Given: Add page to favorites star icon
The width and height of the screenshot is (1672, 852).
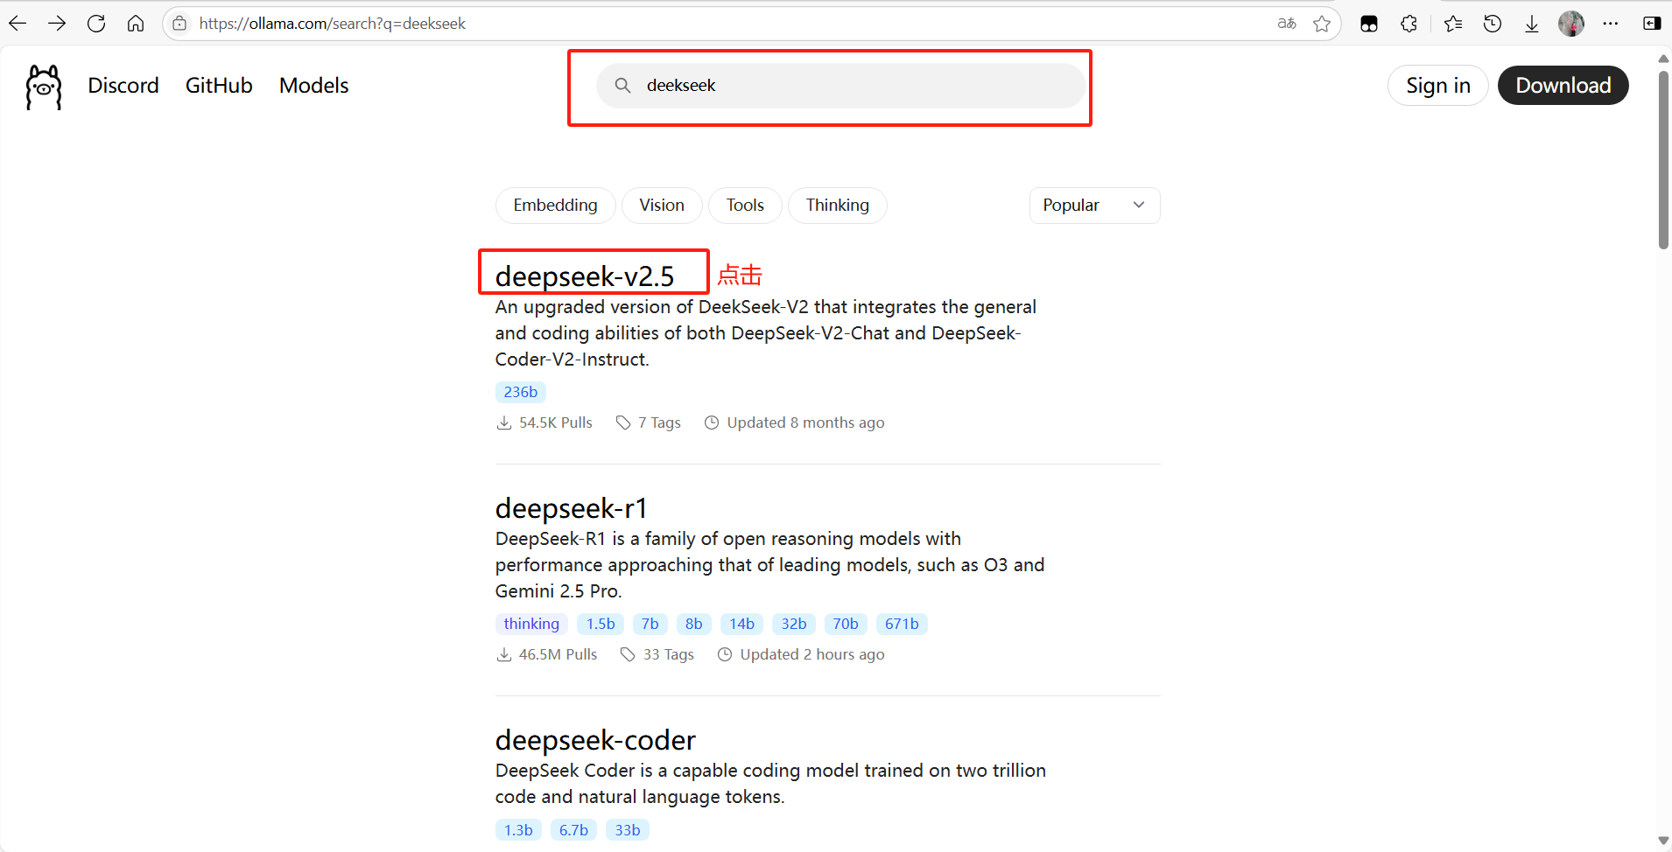Looking at the screenshot, I should point(1322,24).
